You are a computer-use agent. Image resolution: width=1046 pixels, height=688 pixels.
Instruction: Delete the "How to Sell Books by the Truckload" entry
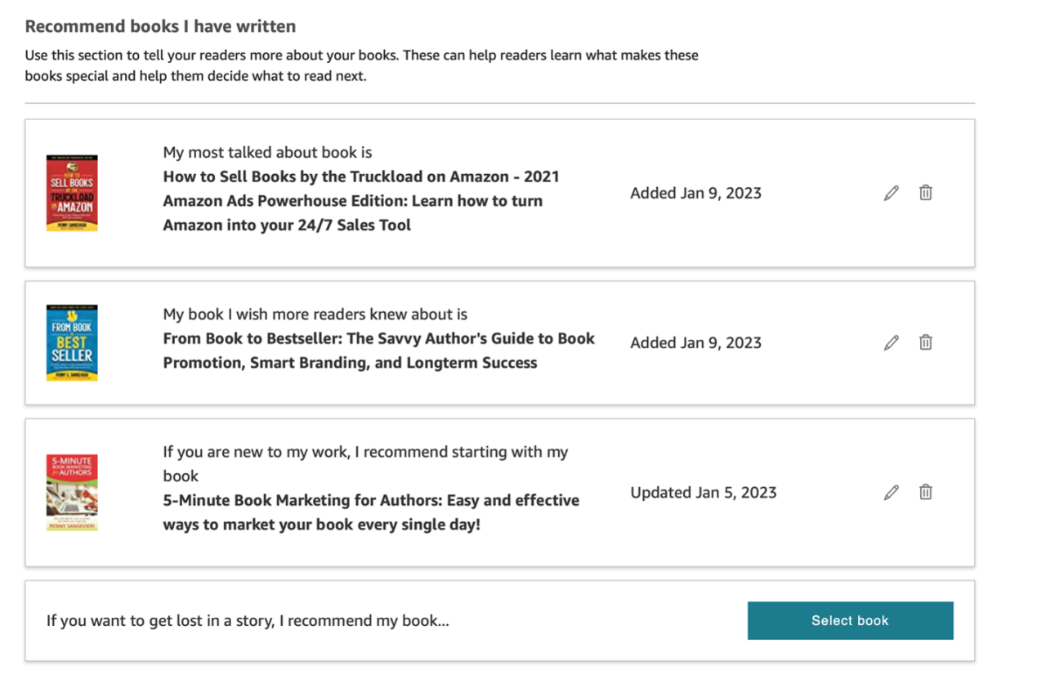[925, 193]
